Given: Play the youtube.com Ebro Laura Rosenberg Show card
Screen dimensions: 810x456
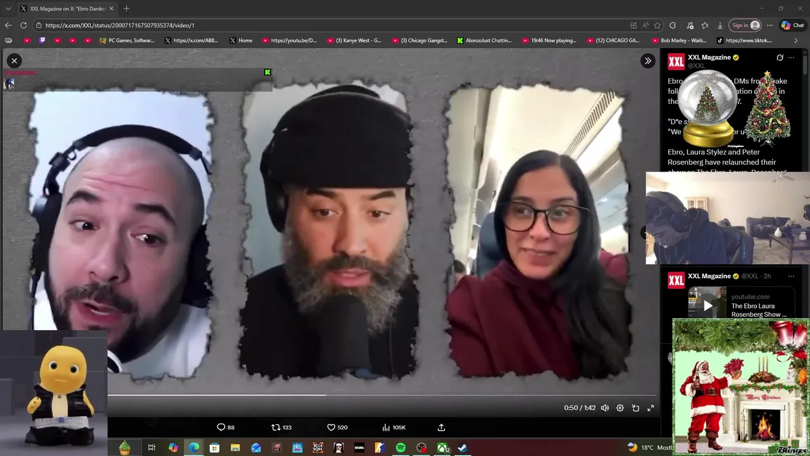Looking at the screenshot, I should click(x=707, y=305).
